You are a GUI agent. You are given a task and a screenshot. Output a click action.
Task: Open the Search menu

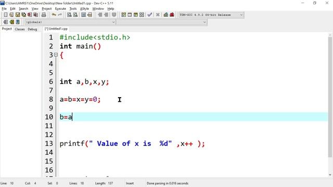(23, 9)
